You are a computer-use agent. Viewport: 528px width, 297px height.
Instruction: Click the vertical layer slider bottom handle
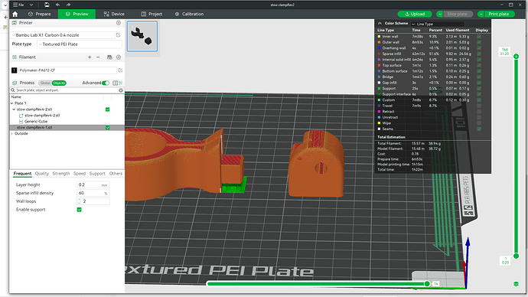point(516,256)
